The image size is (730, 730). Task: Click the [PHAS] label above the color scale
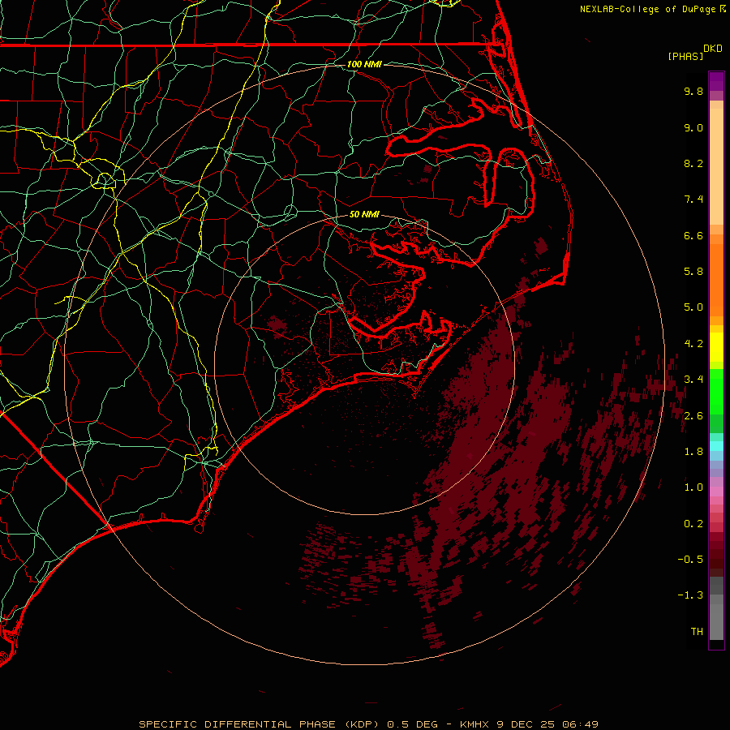[685, 57]
